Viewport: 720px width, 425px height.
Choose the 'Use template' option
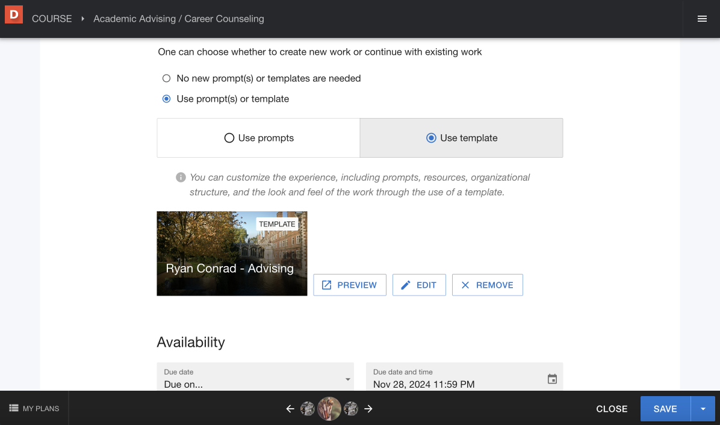click(x=462, y=138)
